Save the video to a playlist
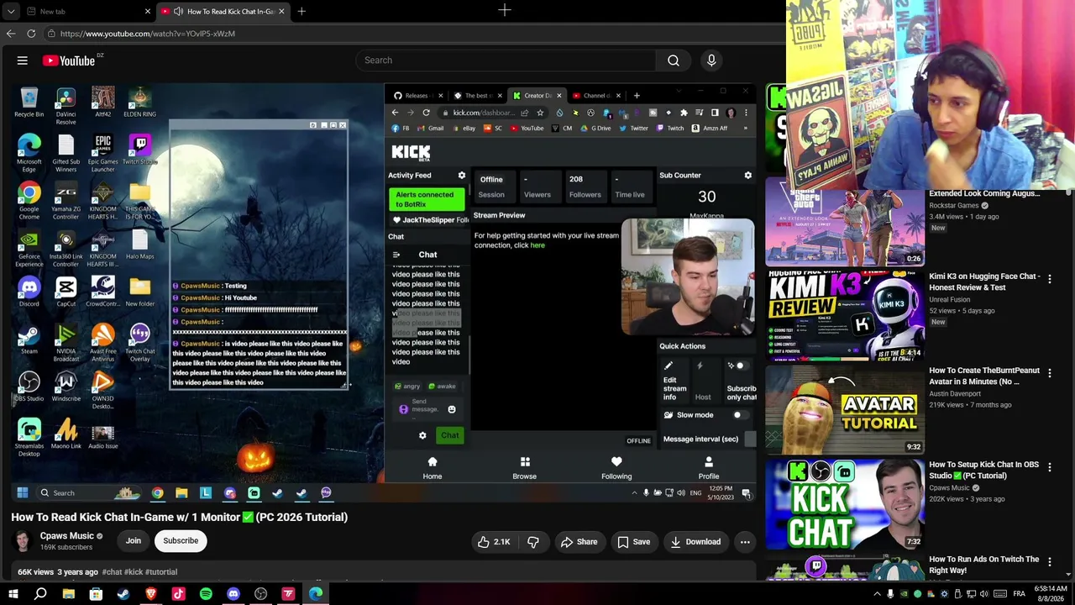The image size is (1075, 605). [634, 542]
